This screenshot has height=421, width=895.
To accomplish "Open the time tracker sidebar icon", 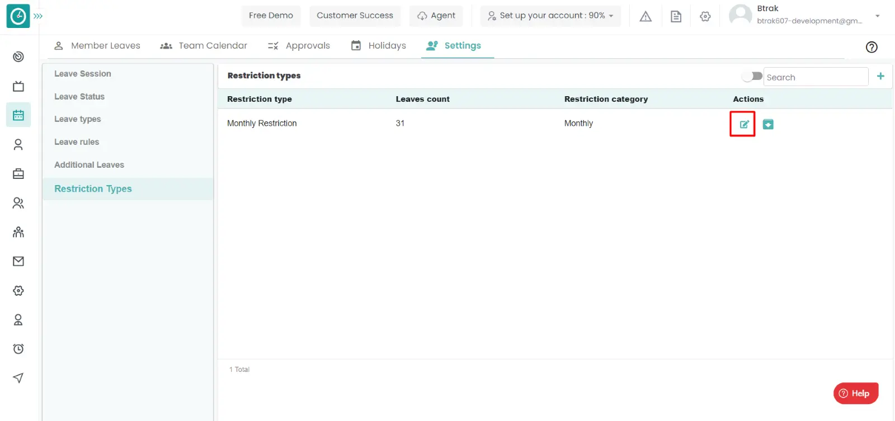I will tap(18, 56).
